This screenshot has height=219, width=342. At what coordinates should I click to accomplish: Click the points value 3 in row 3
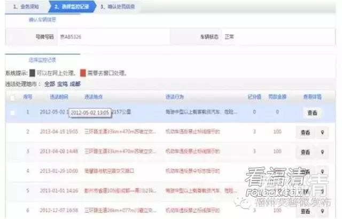[x=254, y=151]
